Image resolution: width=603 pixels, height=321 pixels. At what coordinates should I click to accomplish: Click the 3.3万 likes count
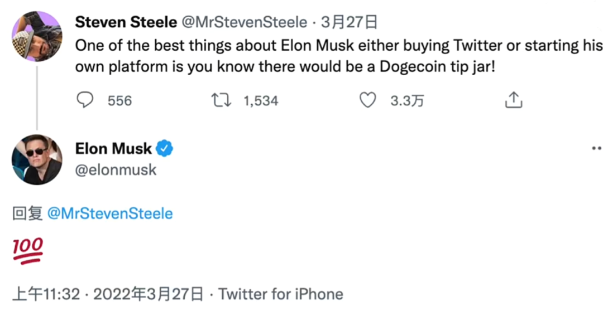pyautogui.click(x=407, y=101)
